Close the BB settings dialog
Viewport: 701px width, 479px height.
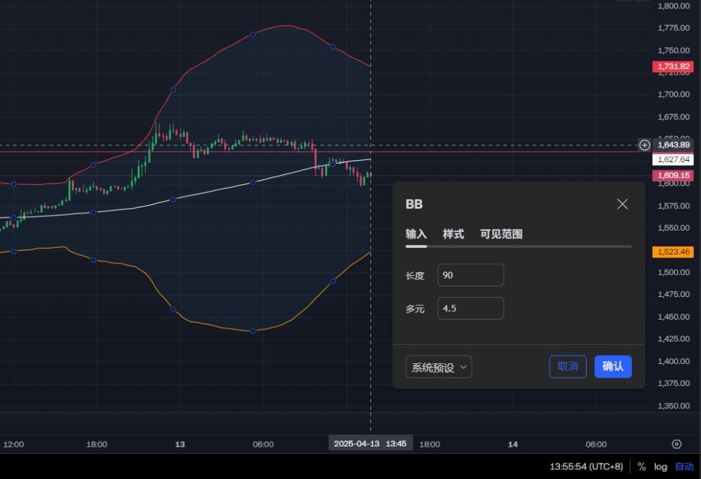tap(622, 204)
